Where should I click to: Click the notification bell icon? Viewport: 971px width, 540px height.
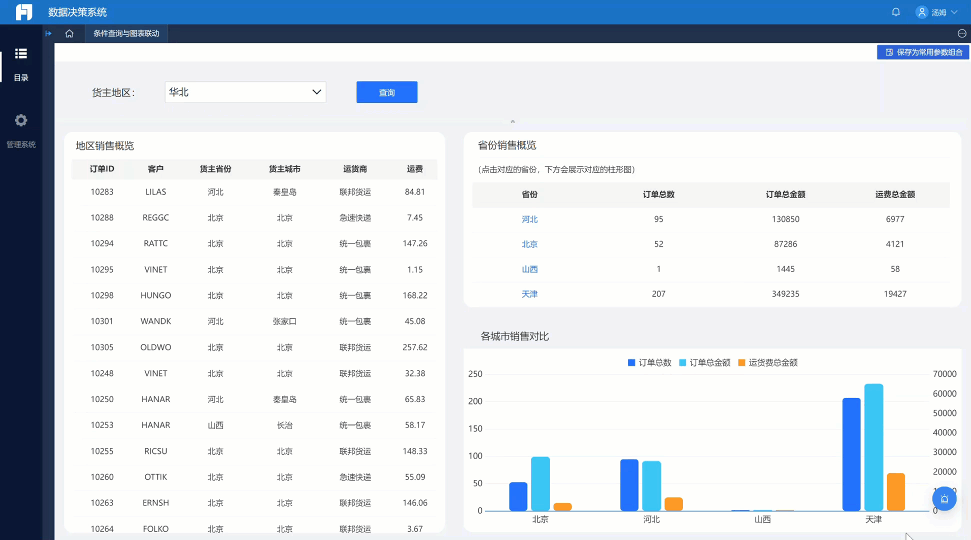895,12
